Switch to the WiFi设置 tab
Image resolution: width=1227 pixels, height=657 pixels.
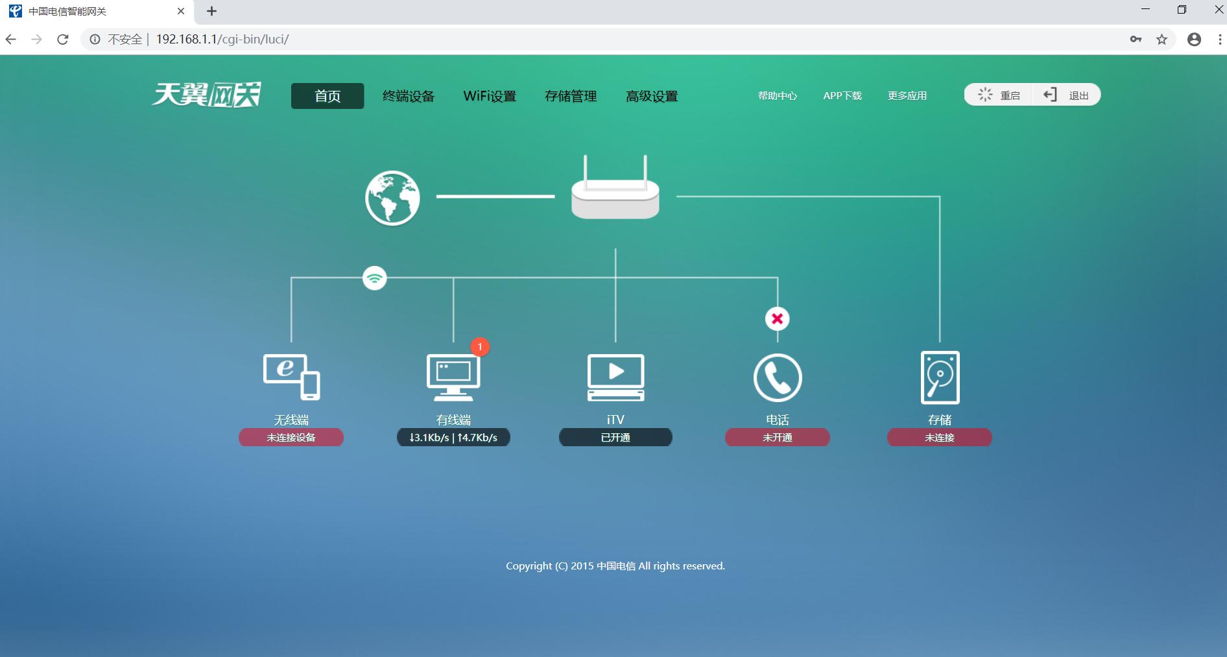pyautogui.click(x=490, y=95)
